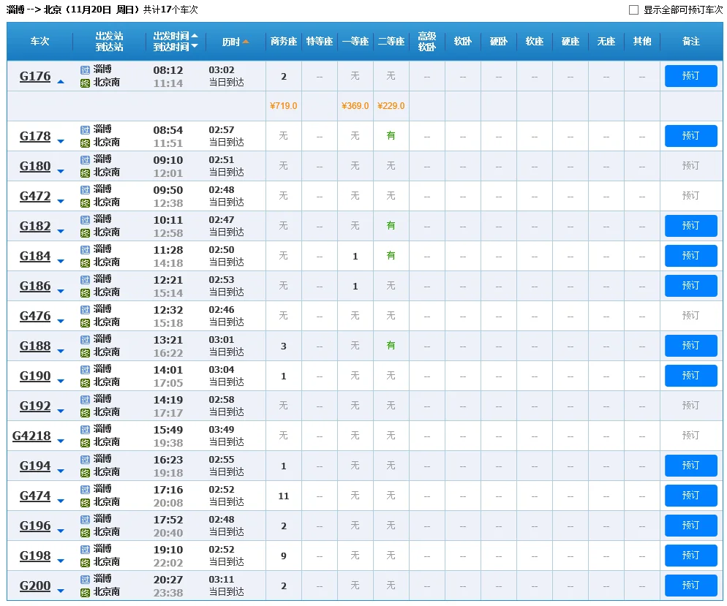727x606 pixels.
Task: Click the 到达时间 header label
Action: pos(170,47)
